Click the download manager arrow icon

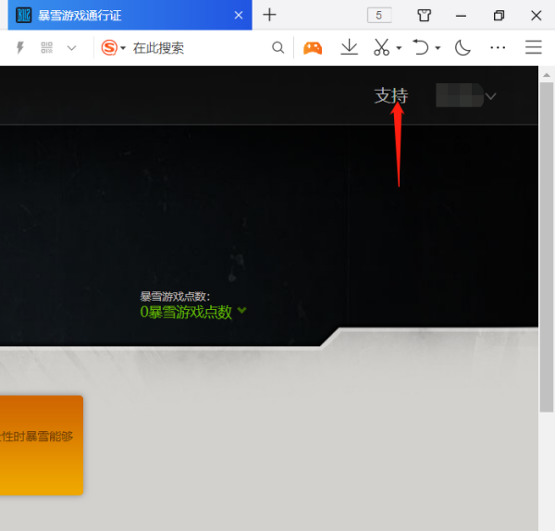[349, 47]
